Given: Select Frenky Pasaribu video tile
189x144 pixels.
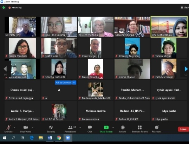Looking at the screenshot, I should pos(96,69).
